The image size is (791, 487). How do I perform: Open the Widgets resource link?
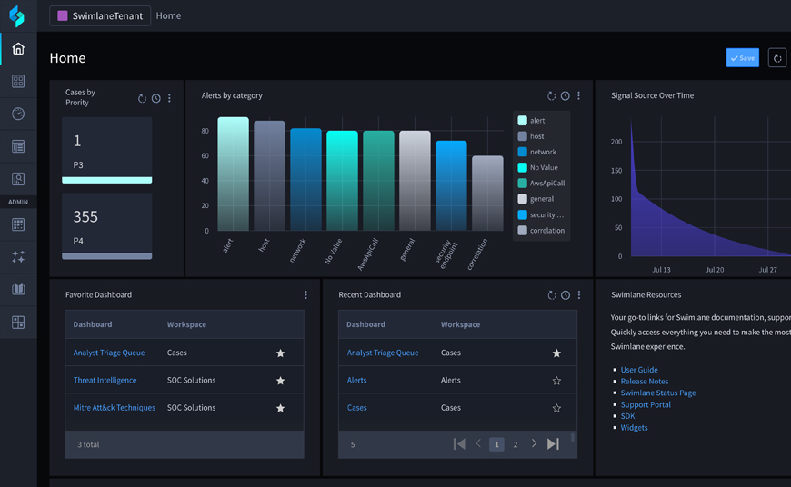tap(634, 428)
